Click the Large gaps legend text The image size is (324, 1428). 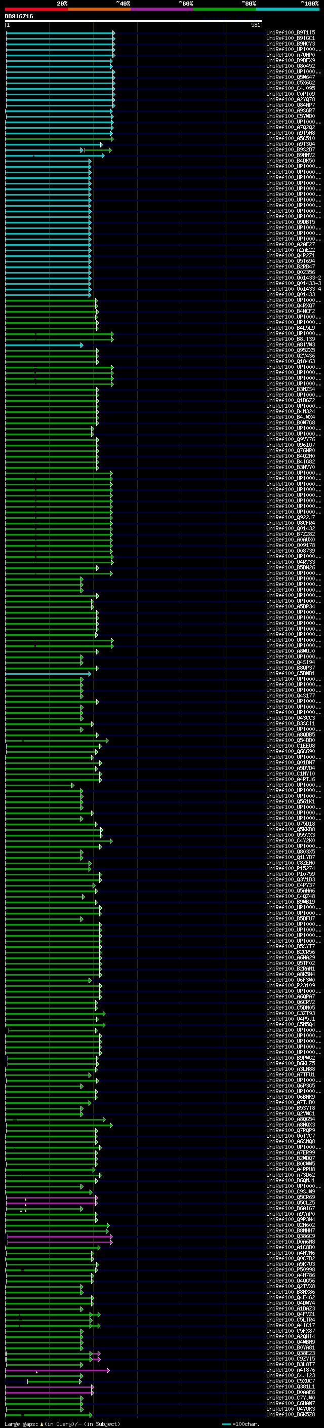point(62,1424)
